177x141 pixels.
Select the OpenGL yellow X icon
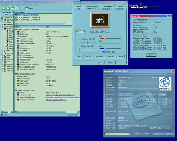click(7, 46)
